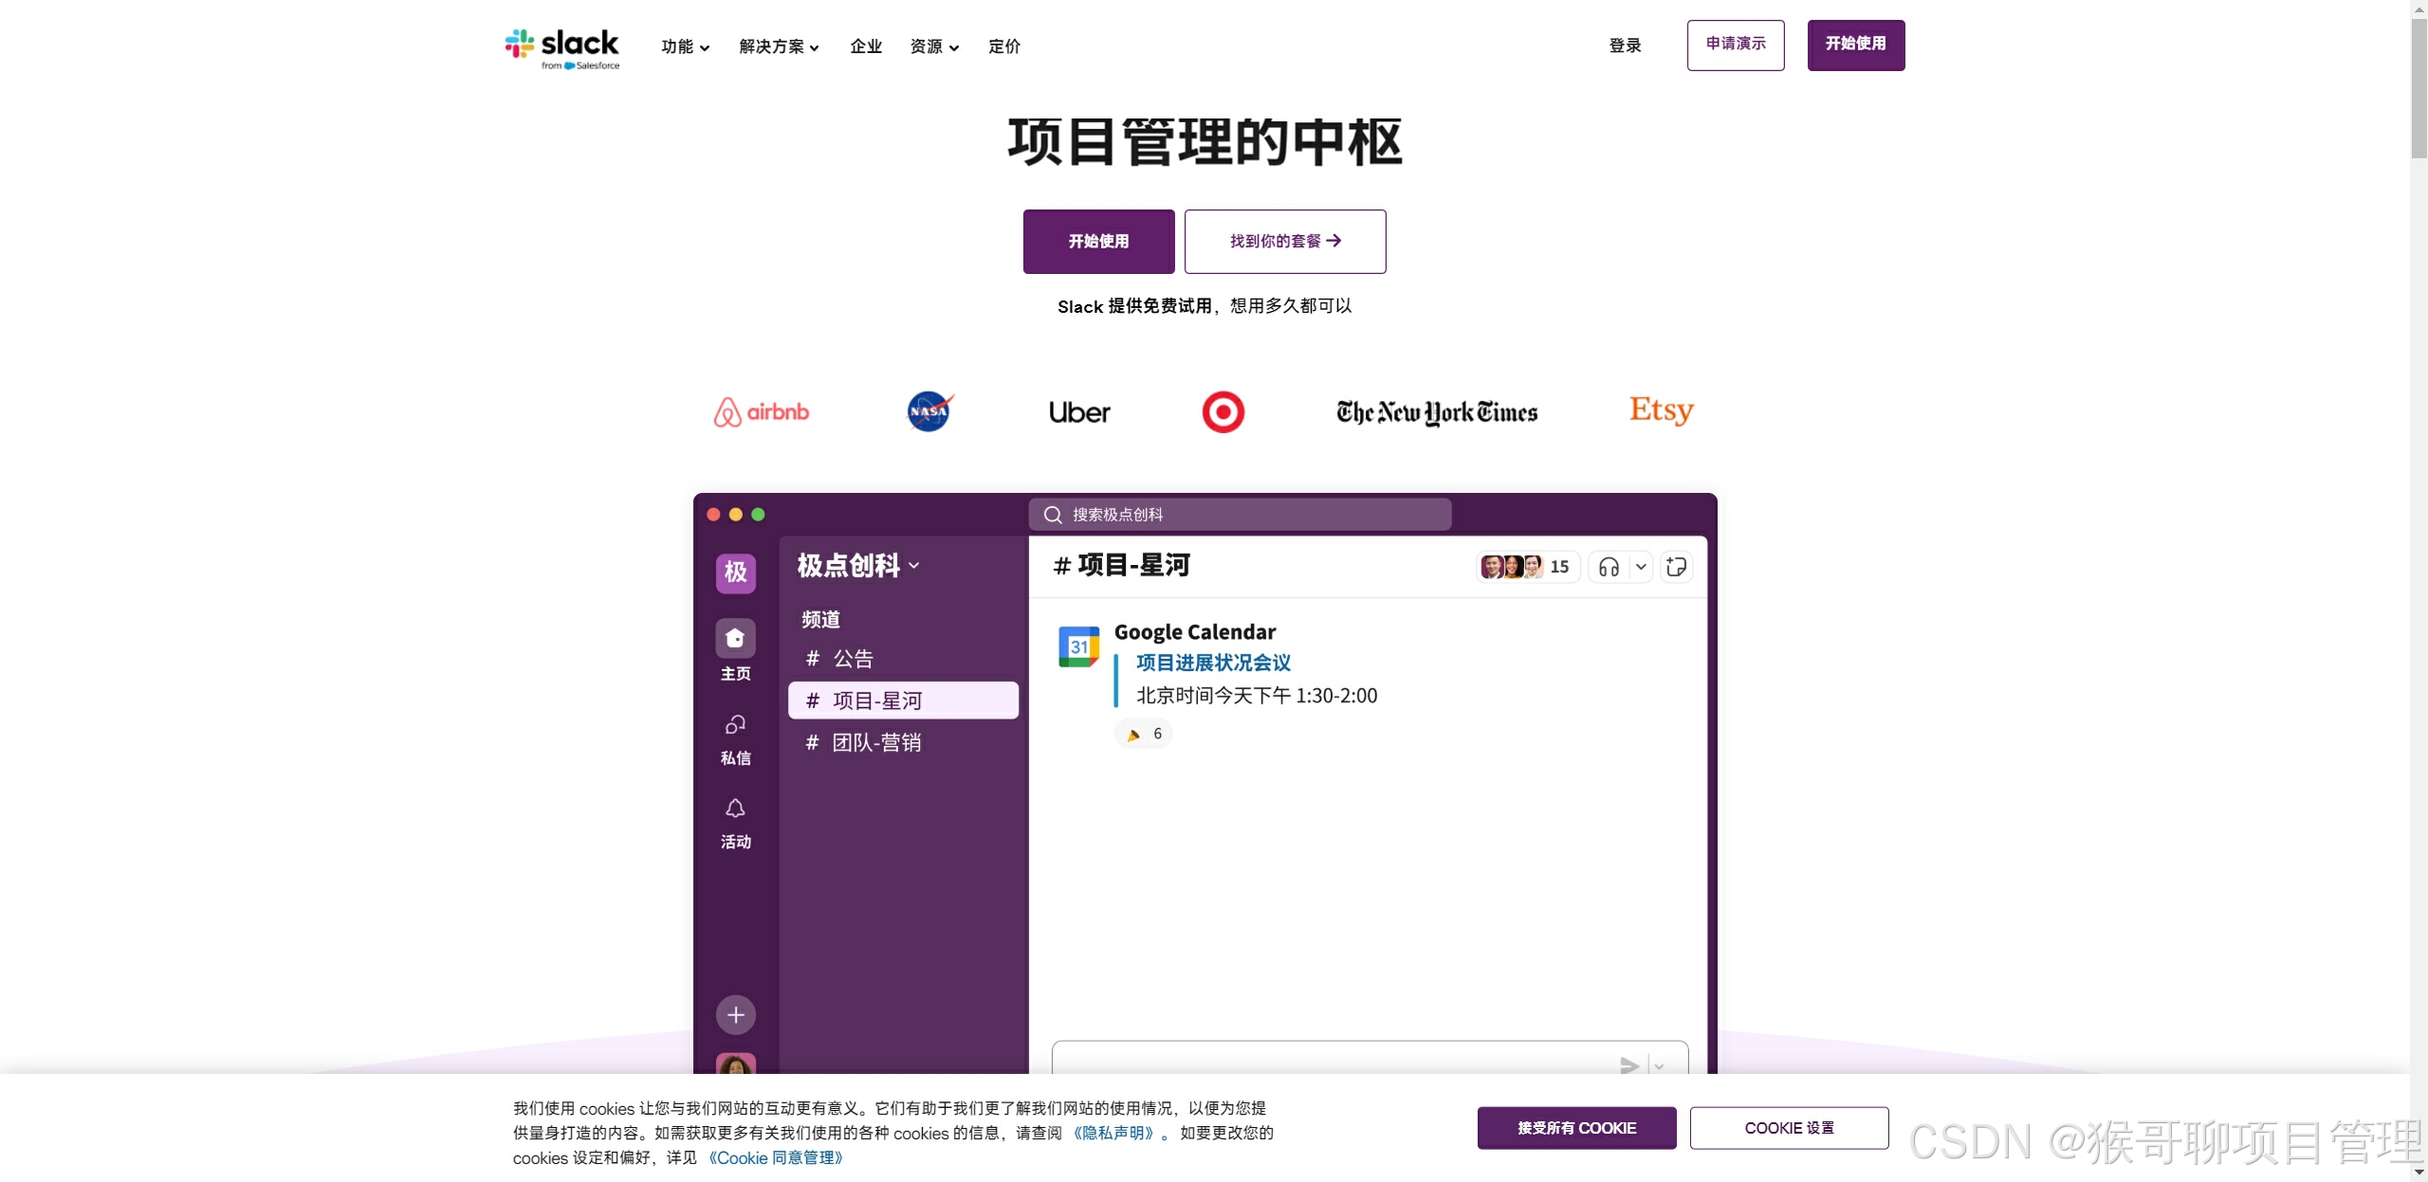Click the 搜索极点创科 search field
The width and height of the screenshot is (2428, 1182).
pos(1240,515)
